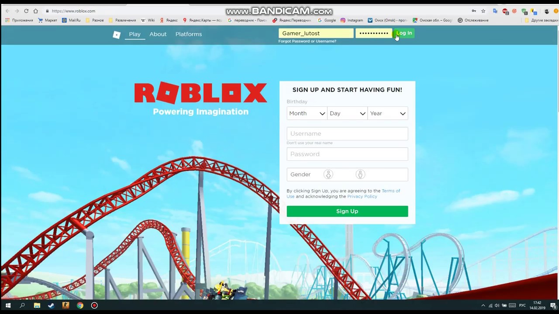
Task: Open the Приложения apps bookmark
Action: click(x=19, y=20)
